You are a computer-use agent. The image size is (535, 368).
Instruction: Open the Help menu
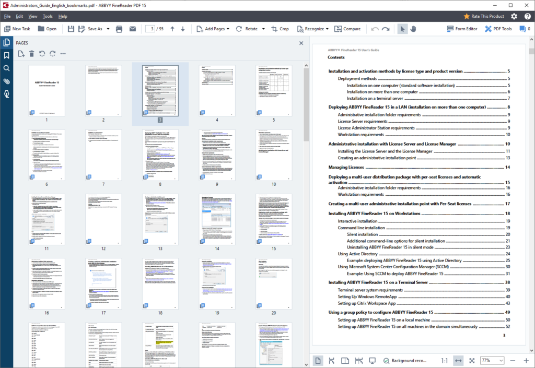pos(63,16)
